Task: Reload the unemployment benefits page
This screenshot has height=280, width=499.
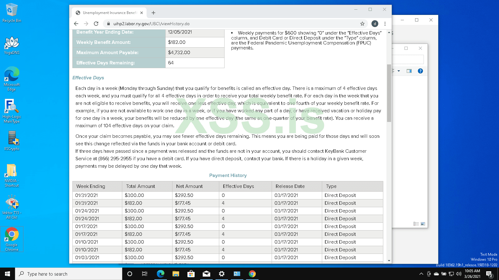Action: tap(96, 24)
